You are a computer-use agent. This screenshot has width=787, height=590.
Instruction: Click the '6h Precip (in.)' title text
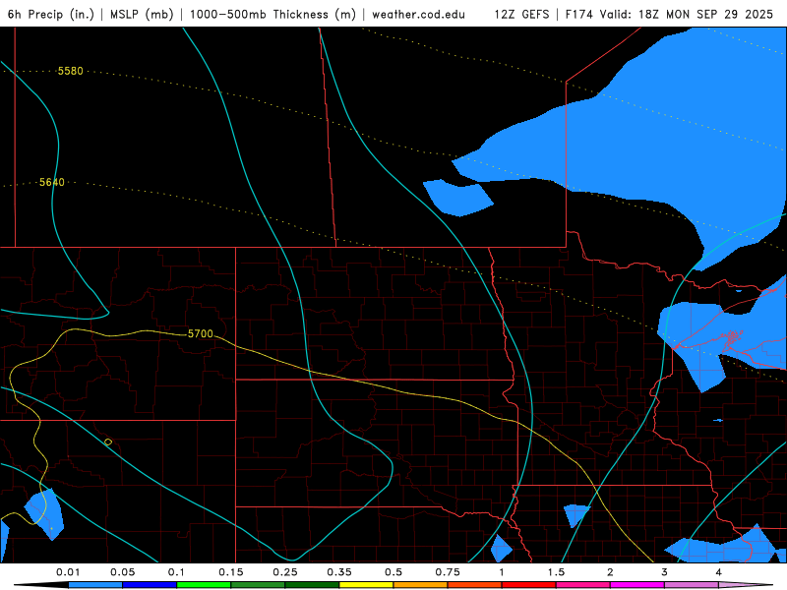51,14
